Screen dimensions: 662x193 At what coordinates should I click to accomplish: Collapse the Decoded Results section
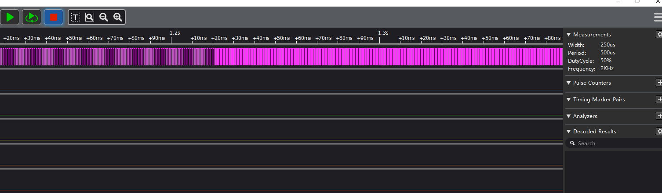569,132
